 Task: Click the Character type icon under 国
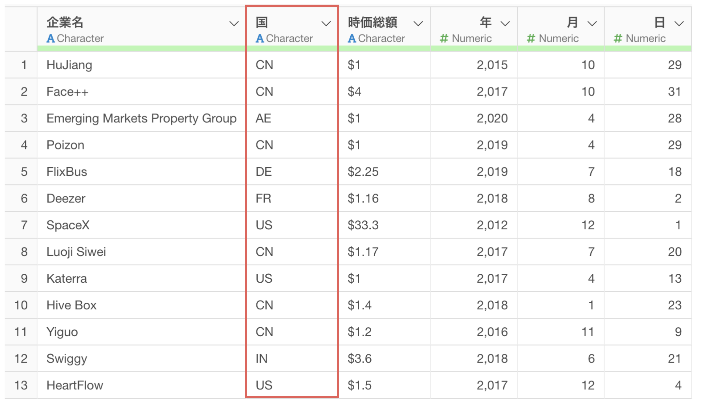click(x=260, y=39)
